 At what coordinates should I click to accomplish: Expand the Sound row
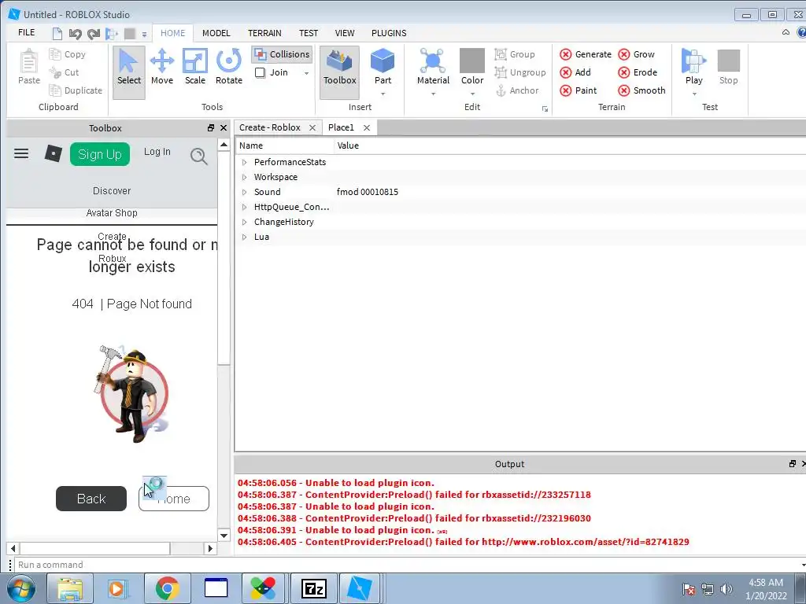(x=244, y=192)
